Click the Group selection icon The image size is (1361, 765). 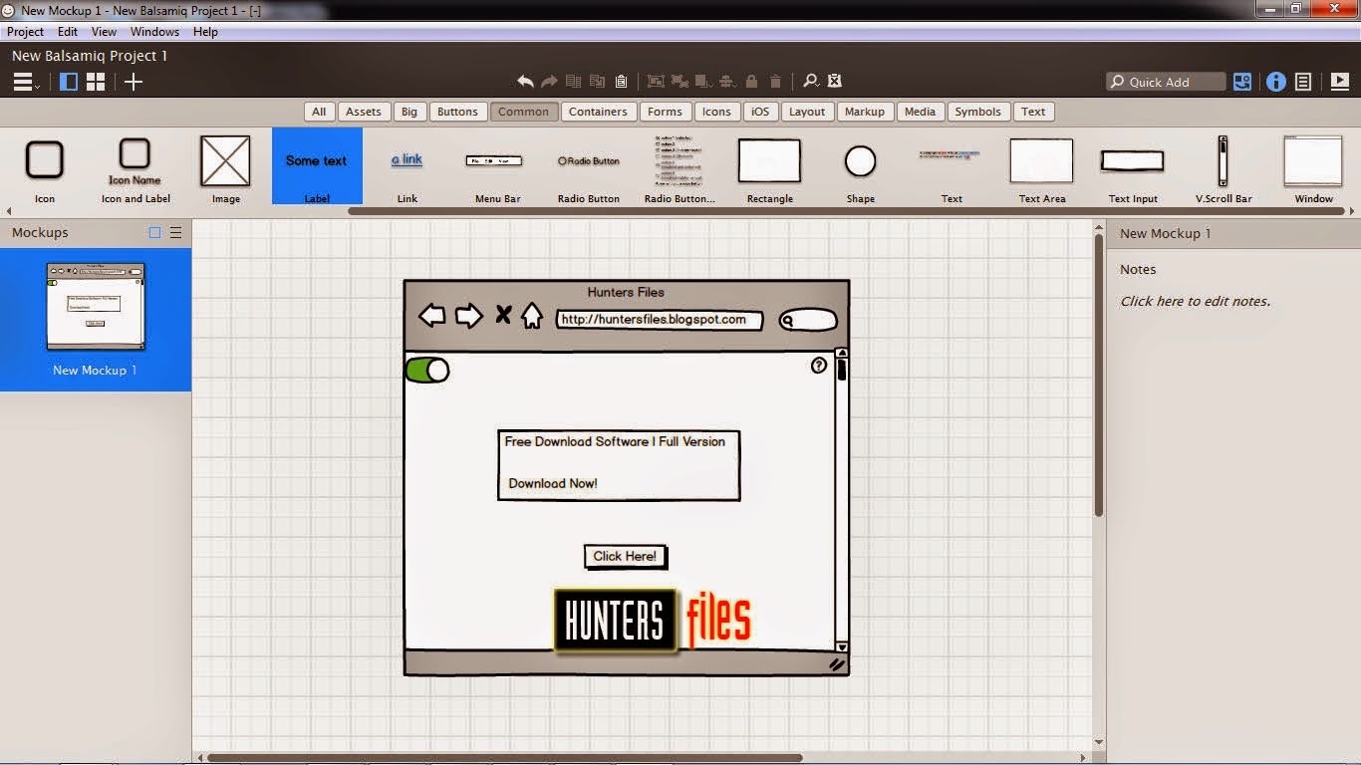(656, 82)
